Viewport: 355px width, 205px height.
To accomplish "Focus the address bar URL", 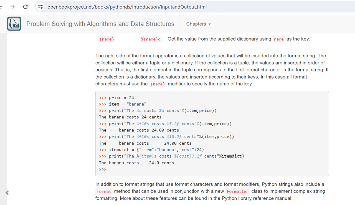I will [x=127, y=7].
